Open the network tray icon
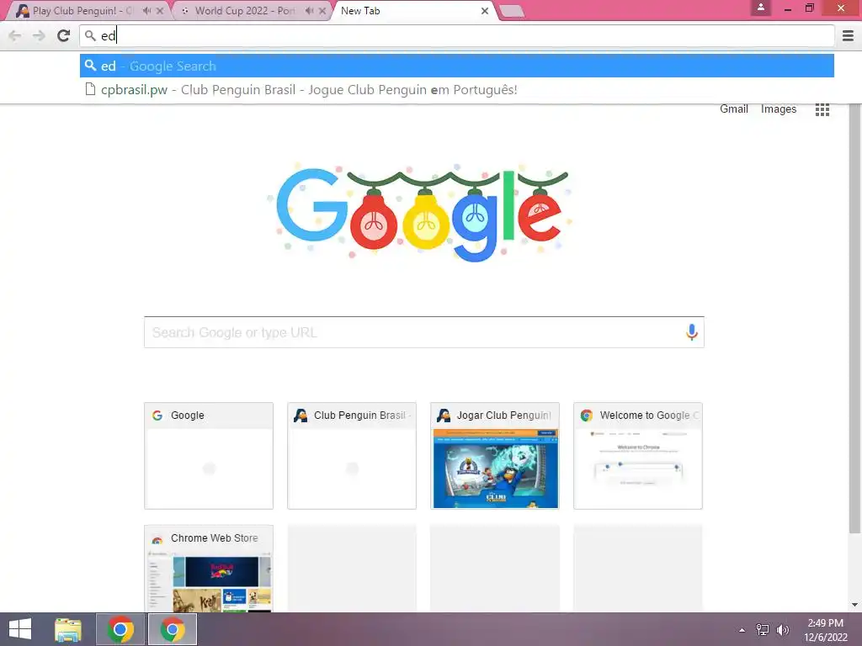862x646 pixels. pyautogui.click(x=763, y=630)
